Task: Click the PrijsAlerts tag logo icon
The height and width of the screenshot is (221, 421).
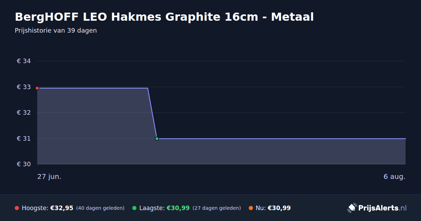Action: tap(352, 208)
